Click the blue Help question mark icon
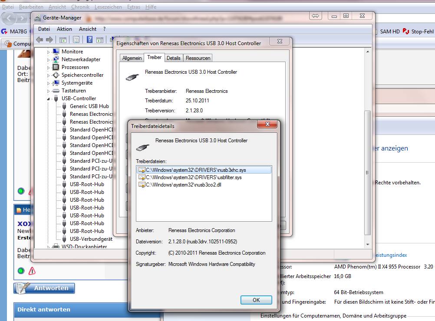The width and height of the screenshot is (435, 321). click(89, 39)
